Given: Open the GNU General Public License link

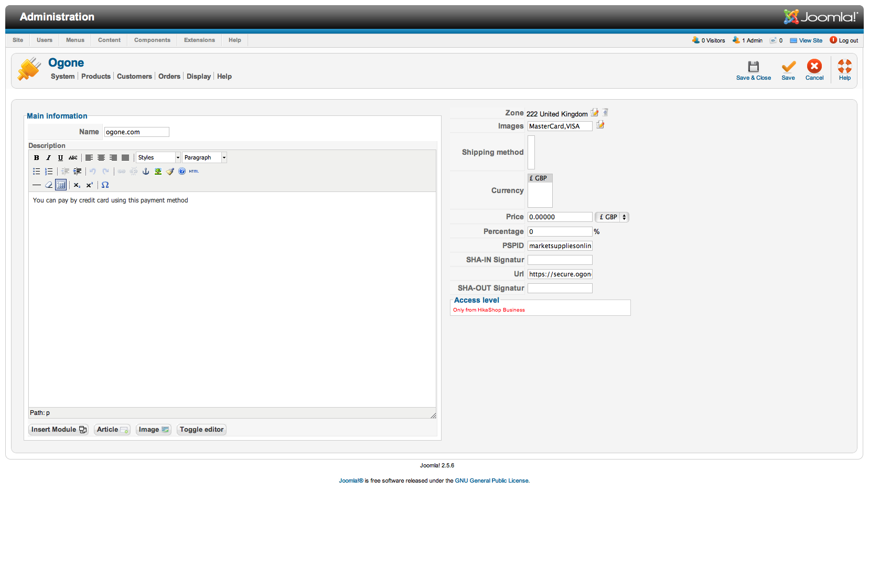Looking at the screenshot, I should [x=491, y=480].
